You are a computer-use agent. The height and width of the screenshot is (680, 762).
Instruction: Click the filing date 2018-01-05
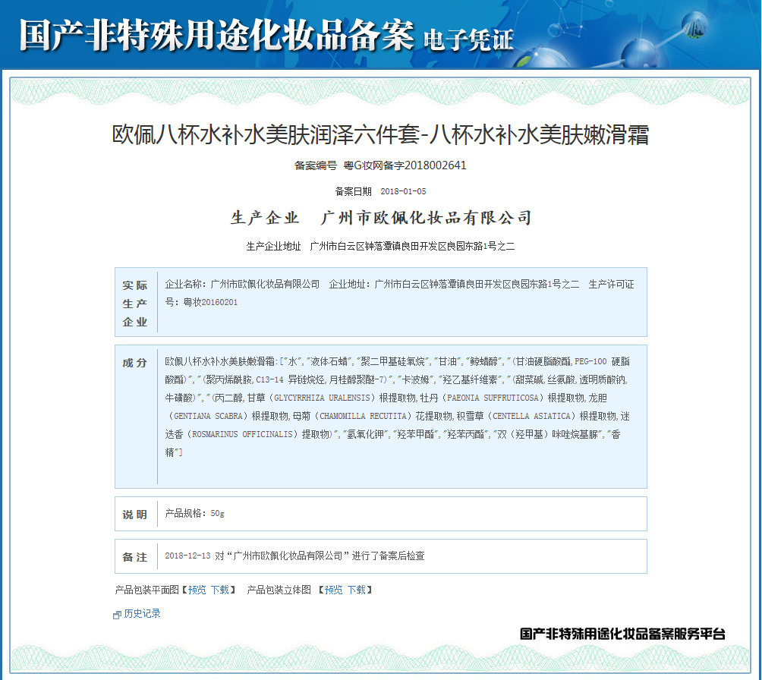point(403,191)
